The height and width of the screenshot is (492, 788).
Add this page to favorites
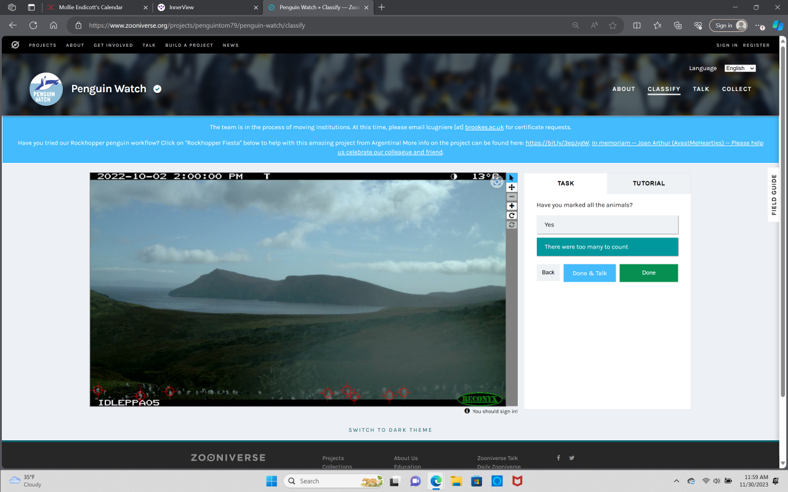pos(613,25)
